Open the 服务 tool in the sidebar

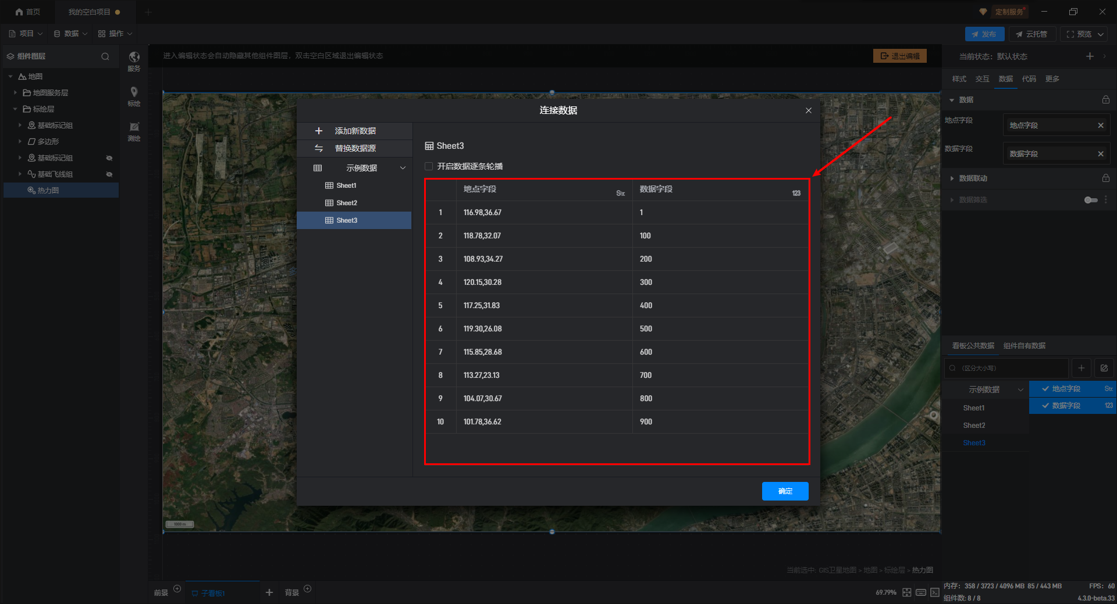[134, 60]
